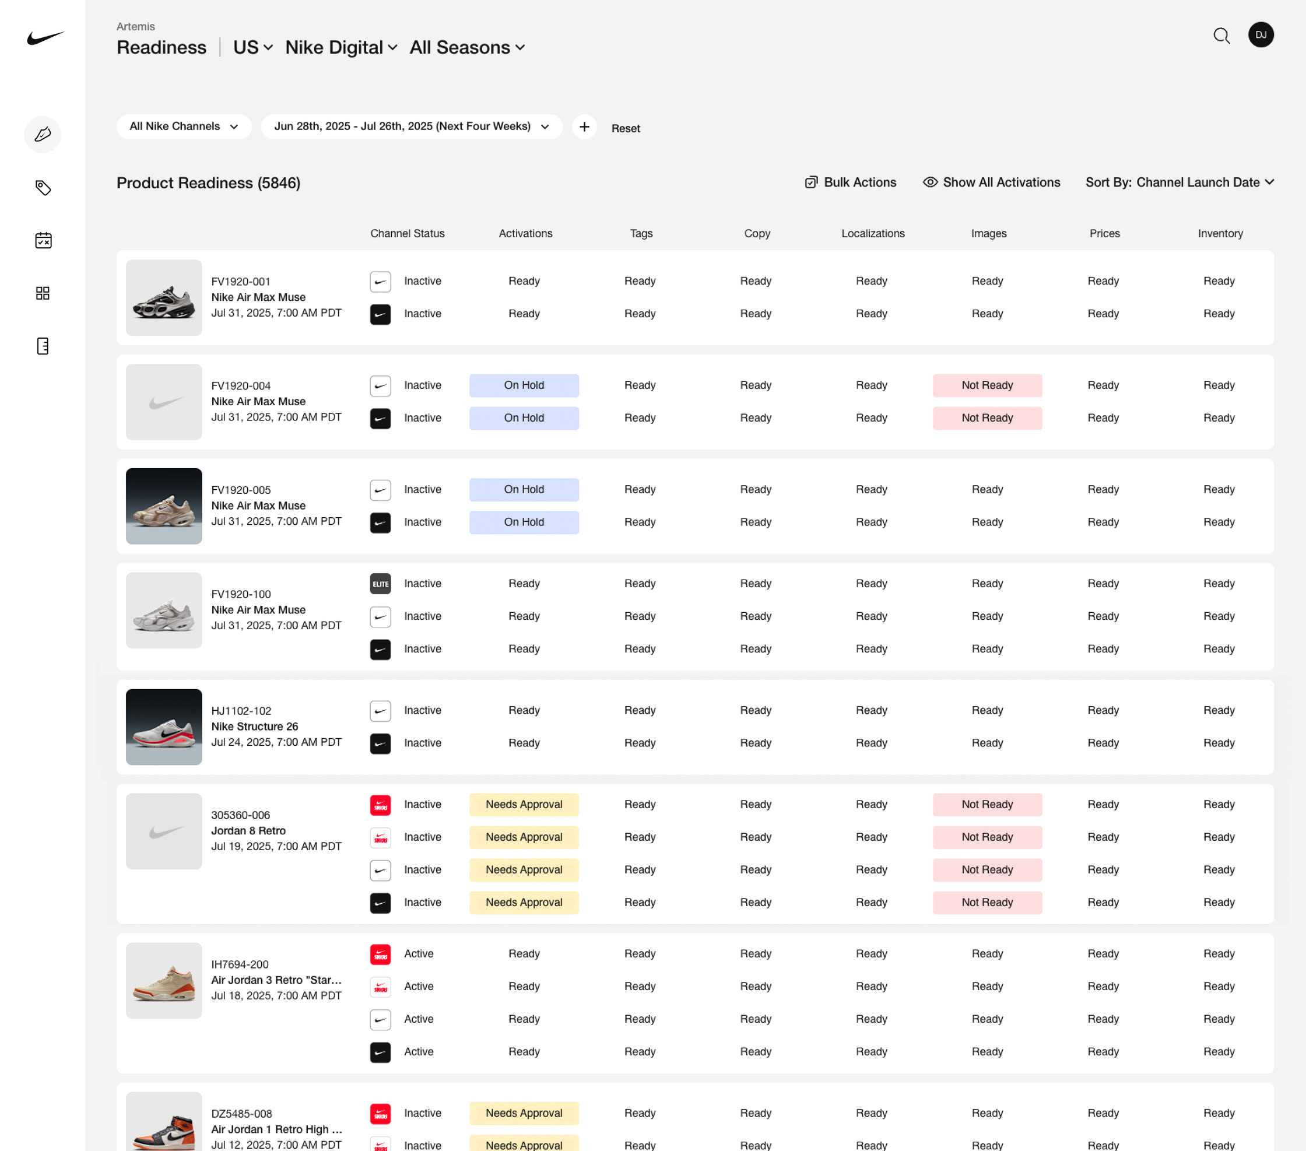Click black Nike channel icon for FV1920-001

pos(380,314)
